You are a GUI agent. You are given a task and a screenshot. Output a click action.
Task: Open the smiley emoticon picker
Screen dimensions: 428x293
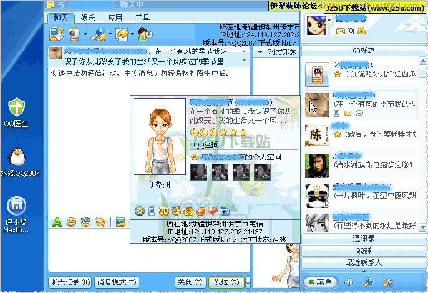71,222
